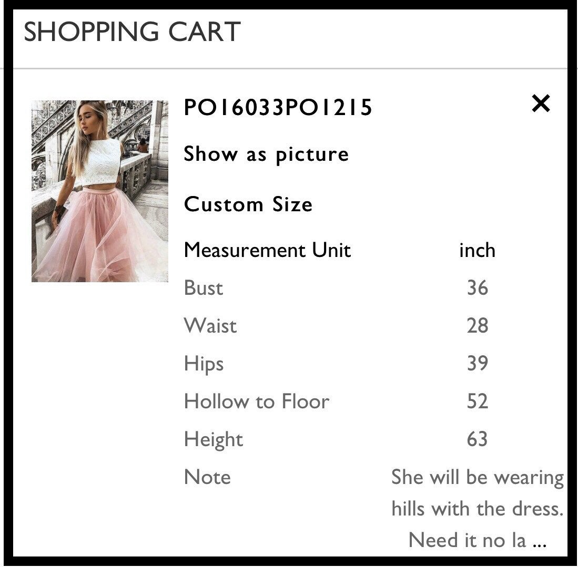Click the Note row label
This screenshot has height=567, width=578.
[207, 477]
